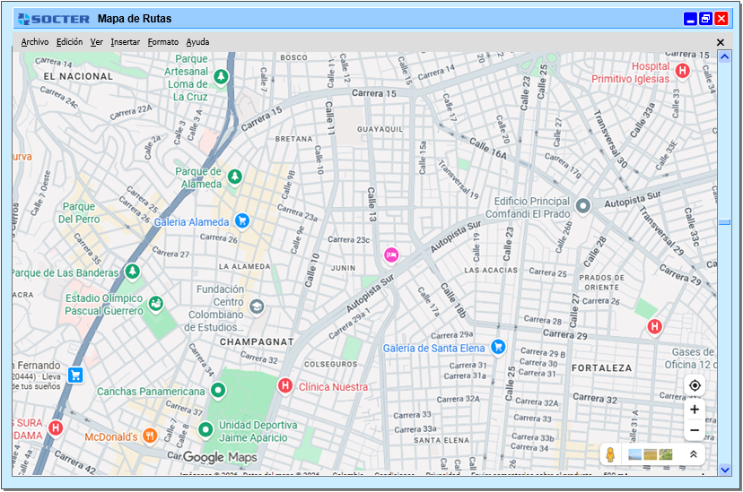Image resolution: width=743 pixels, height=492 pixels.
Task: Click the pink hotel bed pin
Action: pyautogui.click(x=391, y=255)
